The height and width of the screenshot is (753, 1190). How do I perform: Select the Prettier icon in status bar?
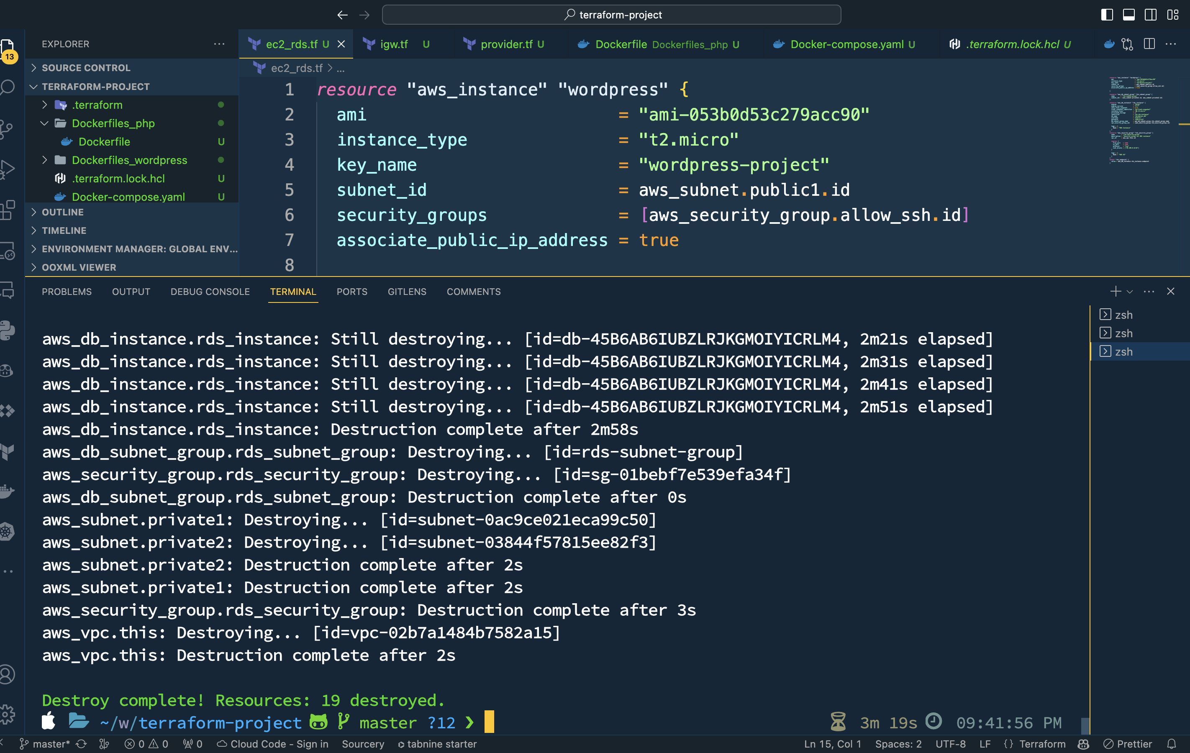pyautogui.click(x=1134, y=743)
